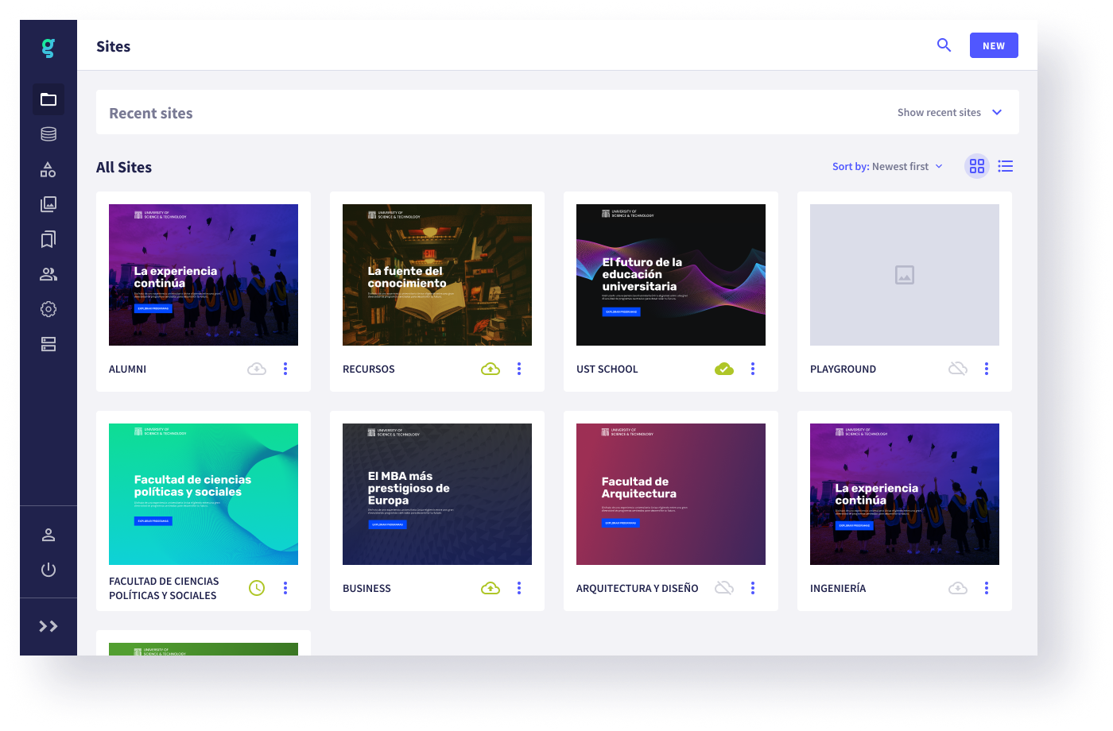Switch to grid view
Viewport: 1113px width, 731px height.
(977, 166)
